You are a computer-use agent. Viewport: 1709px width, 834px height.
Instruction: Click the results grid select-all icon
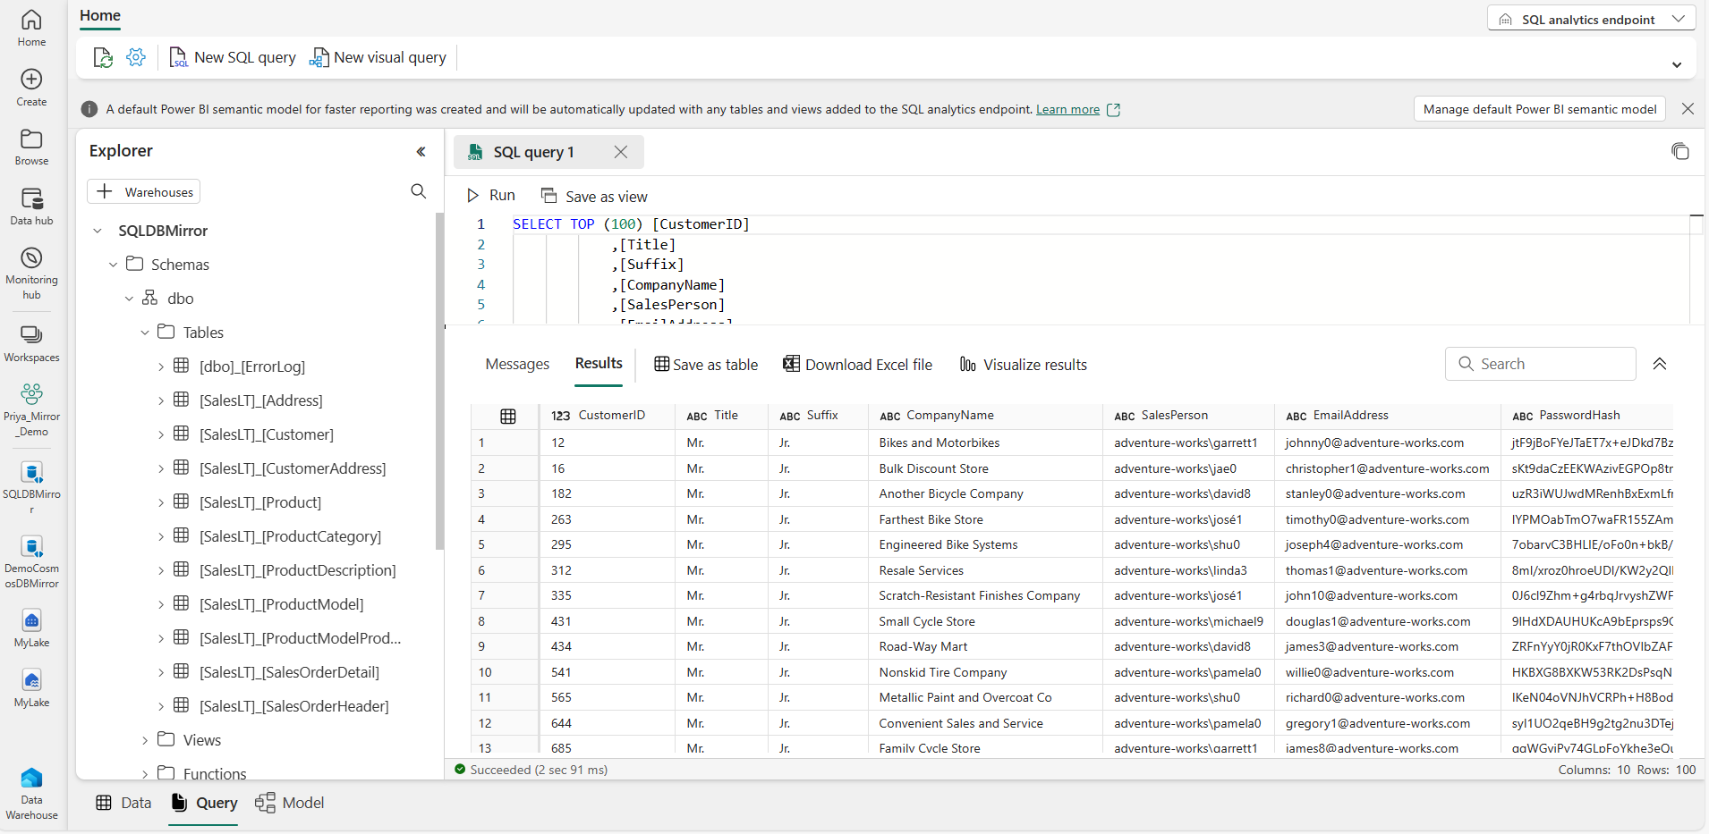click(x=508, y=416)
